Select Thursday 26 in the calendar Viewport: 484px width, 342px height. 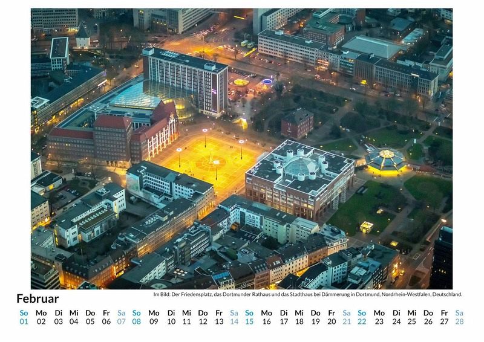tap(428, 317)
